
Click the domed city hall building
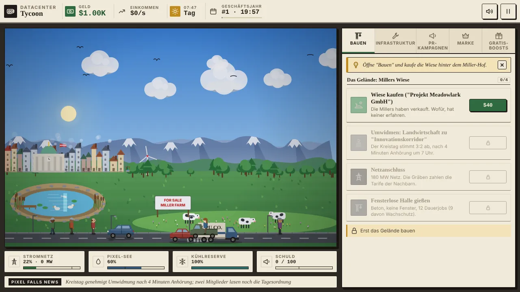[49, 159]
